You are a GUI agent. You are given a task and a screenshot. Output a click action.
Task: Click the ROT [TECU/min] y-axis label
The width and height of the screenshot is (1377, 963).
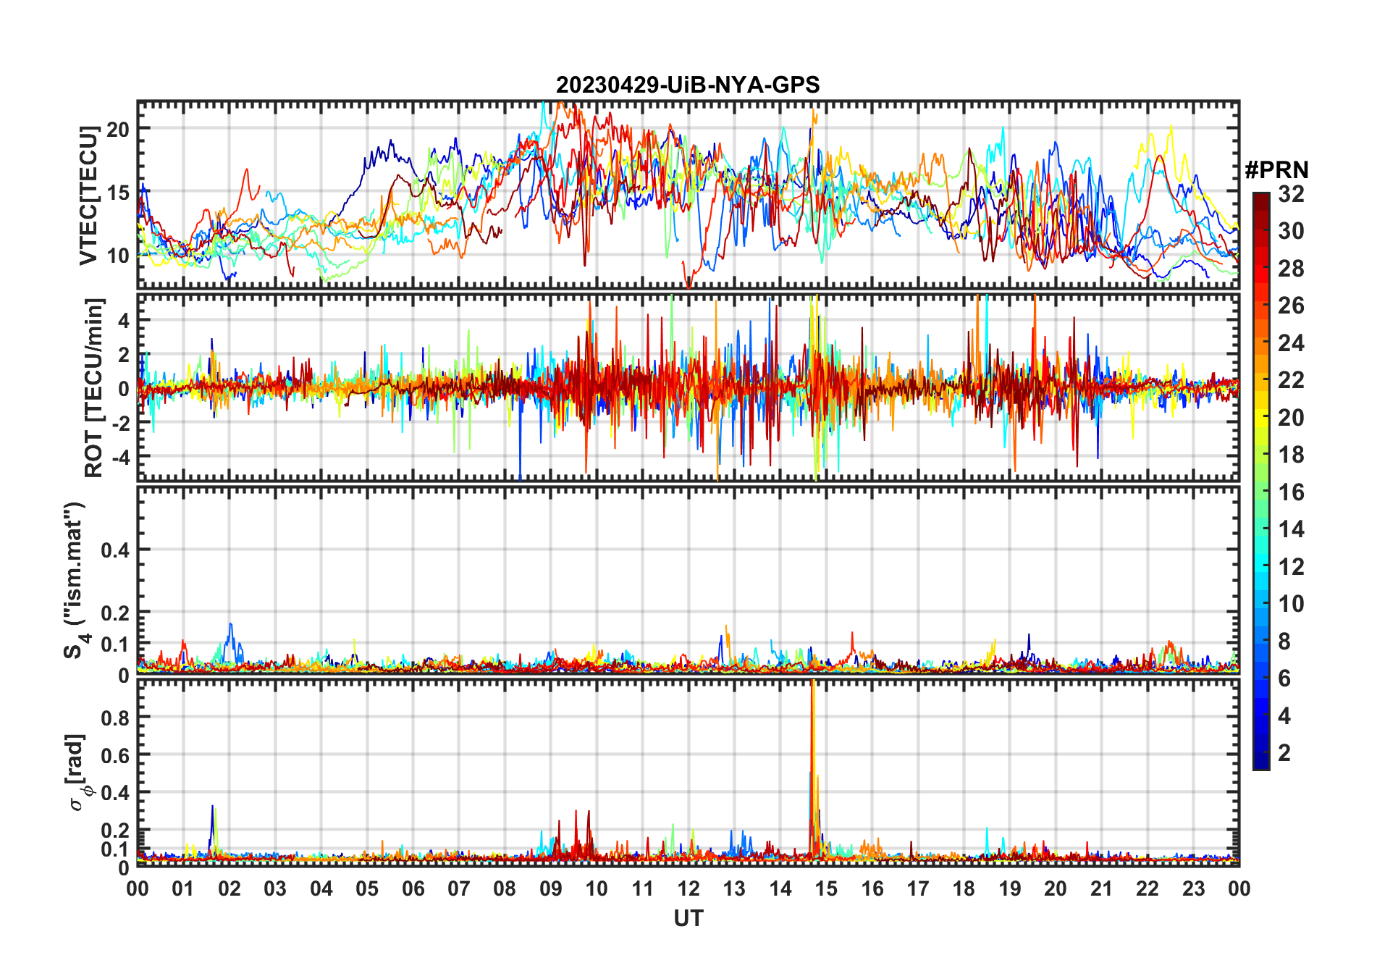[x=94, y=387]
